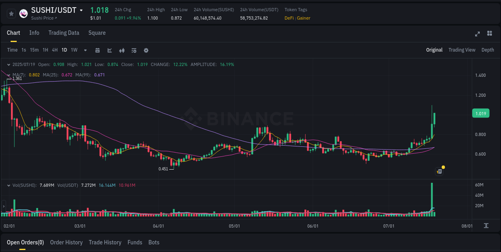This screenshot has width=501, height=252.
Task: Open the SUSHI/USDT pair dropdown
Action: click(x=82, y=10)
